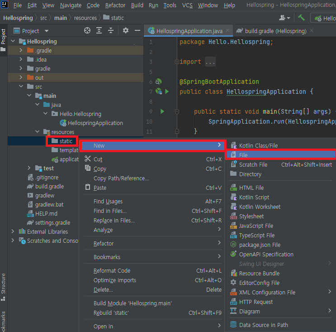
Task: Run main method using gutter arrow on line 9
Action: coord(162,111)
